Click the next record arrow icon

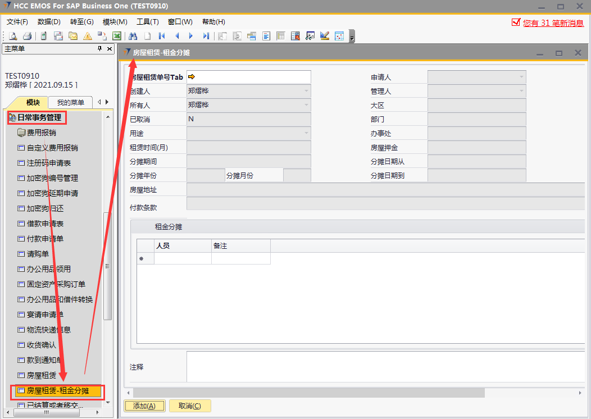[x=191, y=36]
